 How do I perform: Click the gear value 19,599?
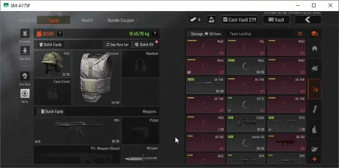pos(48,34)
